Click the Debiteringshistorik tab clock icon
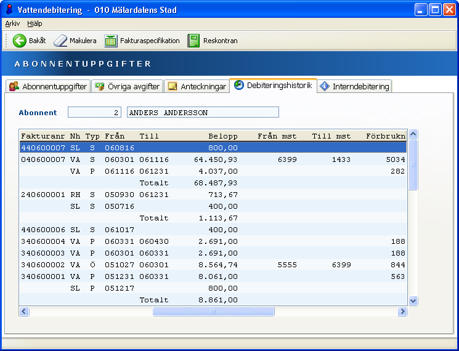The width and height of the screenshot is (459, 351). pos(239,85)
